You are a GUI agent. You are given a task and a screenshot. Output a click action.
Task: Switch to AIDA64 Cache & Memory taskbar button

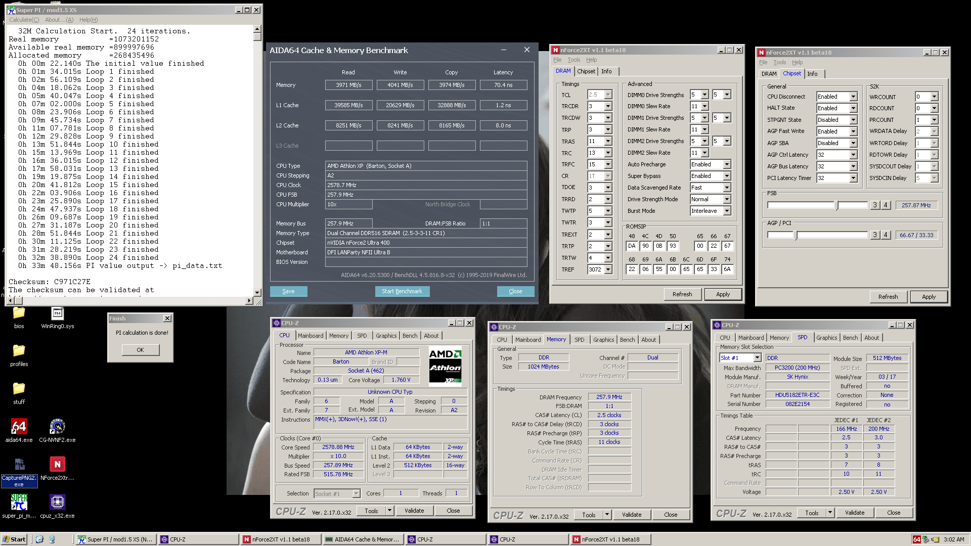click(363, 539)
